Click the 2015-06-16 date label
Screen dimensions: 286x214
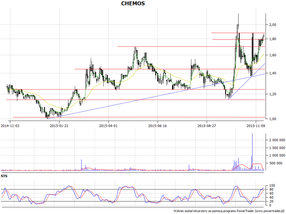(x=158, y=126)
